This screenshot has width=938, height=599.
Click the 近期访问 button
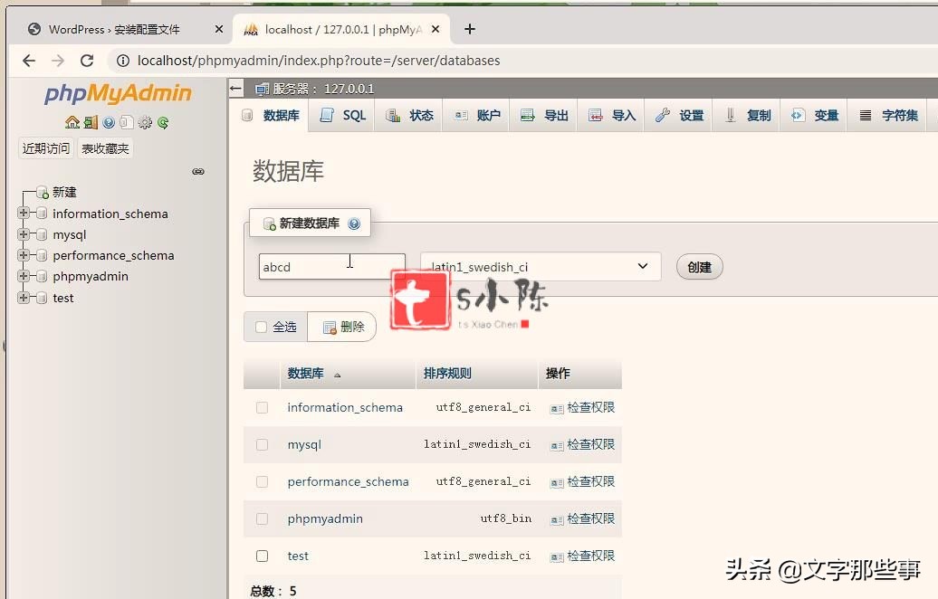(x=46, y=148)
